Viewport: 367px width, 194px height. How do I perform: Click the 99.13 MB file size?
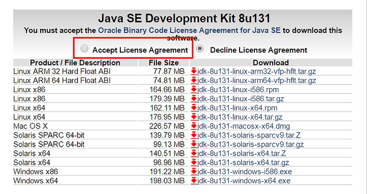click(169, 144)
